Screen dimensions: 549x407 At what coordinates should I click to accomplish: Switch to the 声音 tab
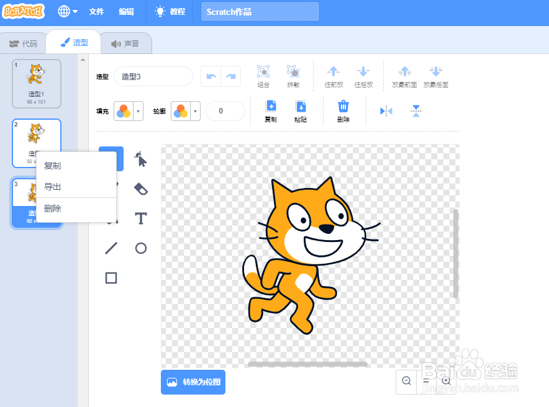point(125,43)
